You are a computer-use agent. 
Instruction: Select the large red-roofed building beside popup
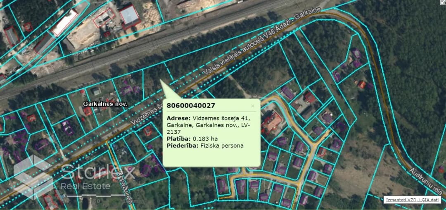[x=272, y=122]
